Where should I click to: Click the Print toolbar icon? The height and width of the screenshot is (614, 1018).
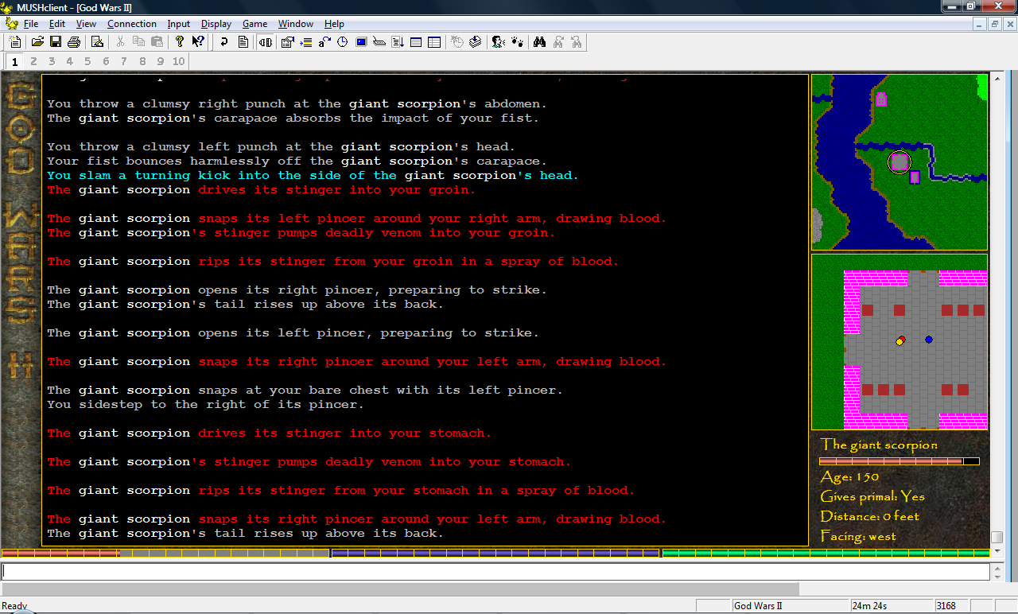click(74, 42)
